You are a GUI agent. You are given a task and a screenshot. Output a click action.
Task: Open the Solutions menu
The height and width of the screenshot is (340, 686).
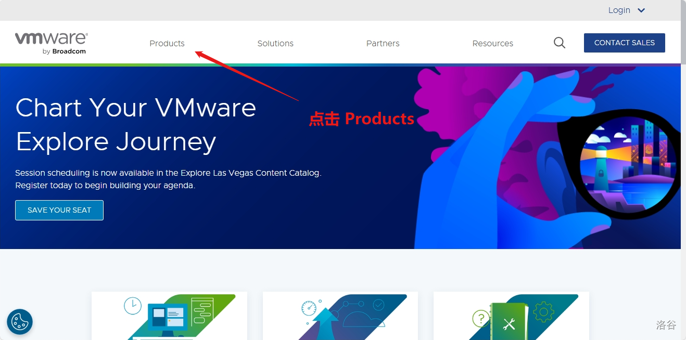coord(275,43)
